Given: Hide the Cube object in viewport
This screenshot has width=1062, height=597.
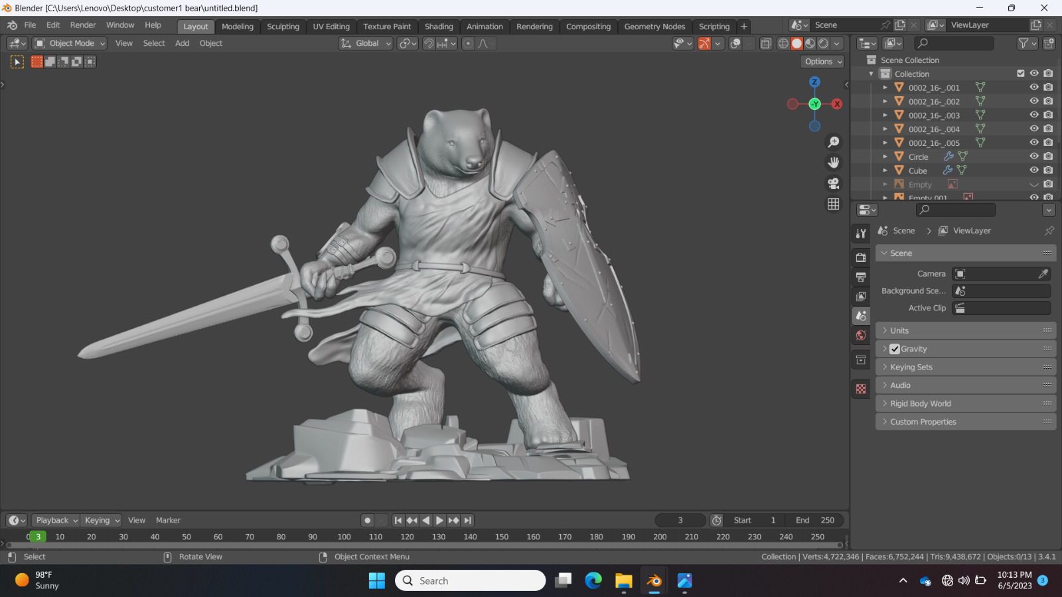Looking at the screenshot, I should tap(1034, 170).
